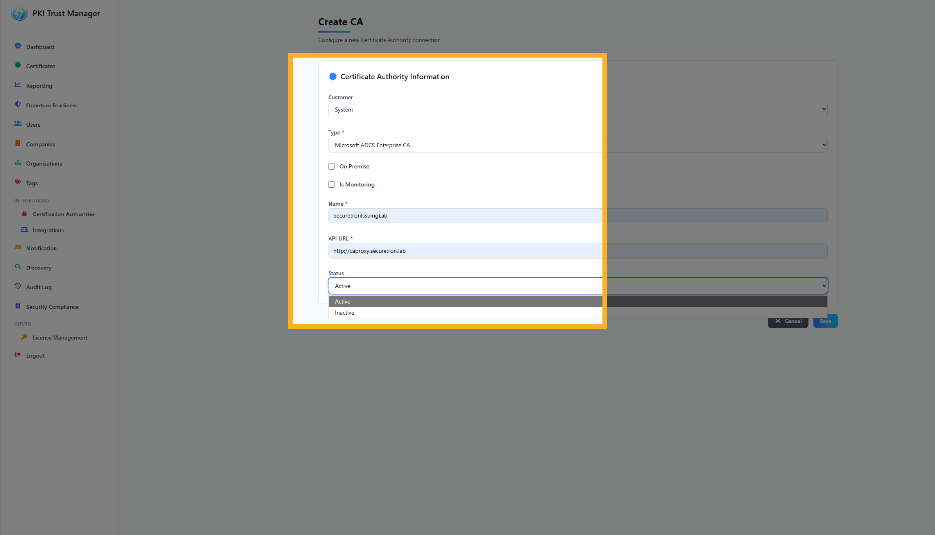Image resolution: width=935 pixels, height=535 pixels.
Task: Click the API URL input field
Action: pos(578,251)
